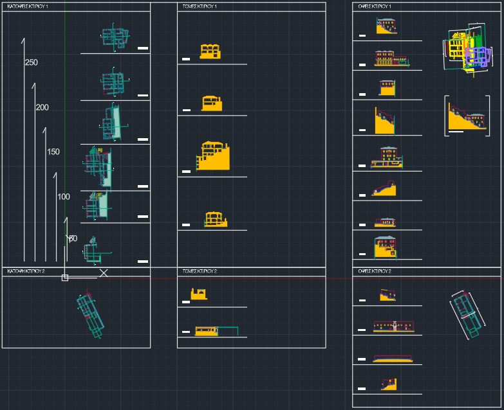The image size is (504, 410).
Task: Select the multicolored overlapping plans drawing
Action: tap(467, 50)
